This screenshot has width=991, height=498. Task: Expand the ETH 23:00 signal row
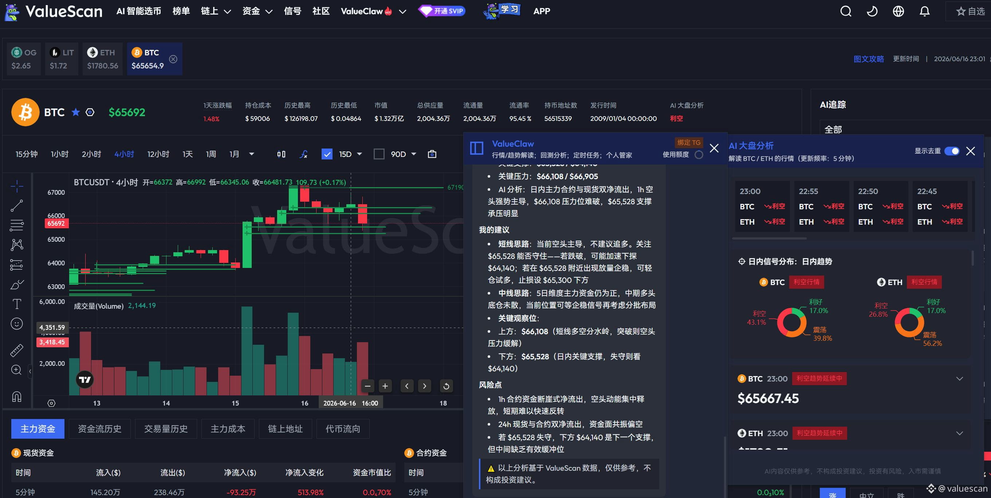tap(960, 434)
